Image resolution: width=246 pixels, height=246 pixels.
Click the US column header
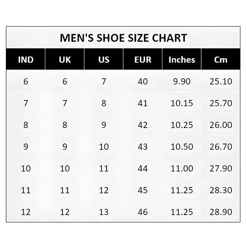click(x=104, y=60)
